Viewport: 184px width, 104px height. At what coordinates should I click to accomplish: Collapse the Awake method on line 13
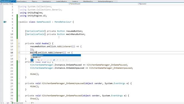[19, 43]
